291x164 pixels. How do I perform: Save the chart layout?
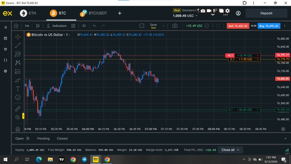click(153, 26)
